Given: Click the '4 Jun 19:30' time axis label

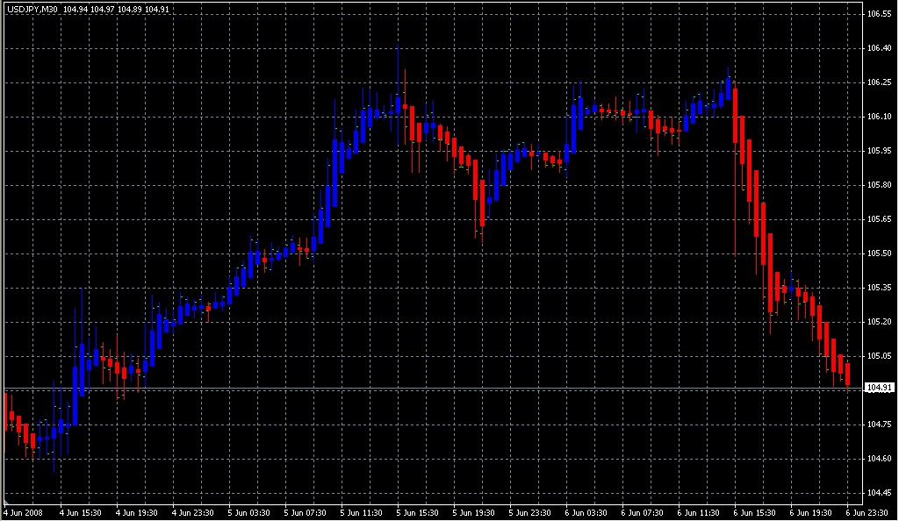Looking at the screenshot, I should (x=137, y=513).
